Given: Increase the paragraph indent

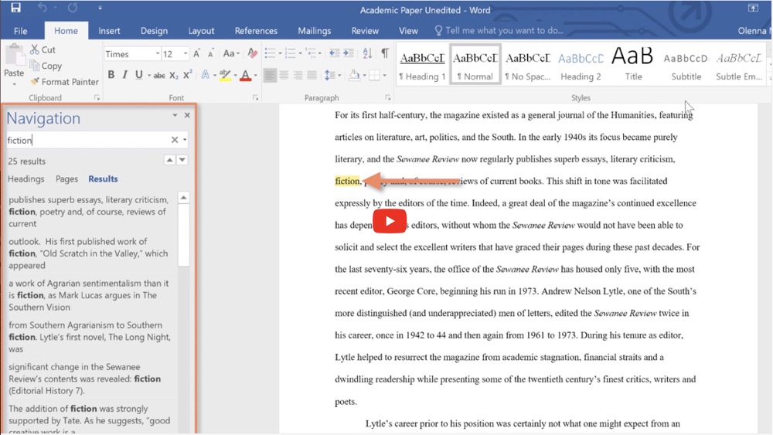Looking at the screenshot, I should click(349, 53).
